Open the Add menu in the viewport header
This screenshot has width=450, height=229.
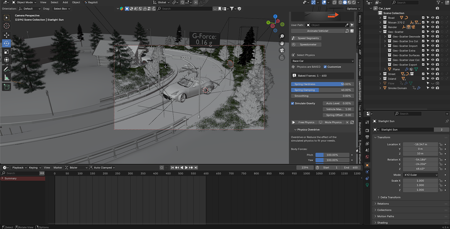tap(65, 2)
